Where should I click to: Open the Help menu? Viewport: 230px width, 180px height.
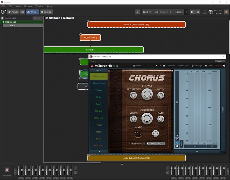(49, 6)
